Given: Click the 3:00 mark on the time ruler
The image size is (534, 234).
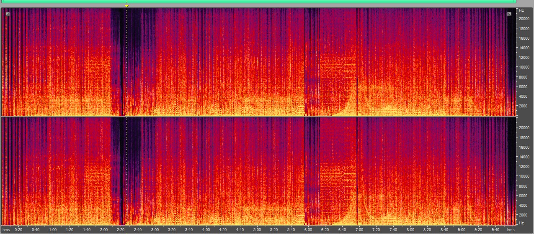Looking at the screenshot, I should (155, 230).
